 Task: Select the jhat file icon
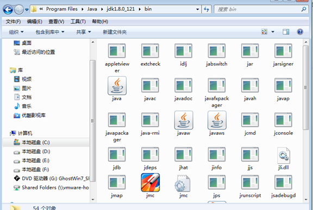coord(184,155)
